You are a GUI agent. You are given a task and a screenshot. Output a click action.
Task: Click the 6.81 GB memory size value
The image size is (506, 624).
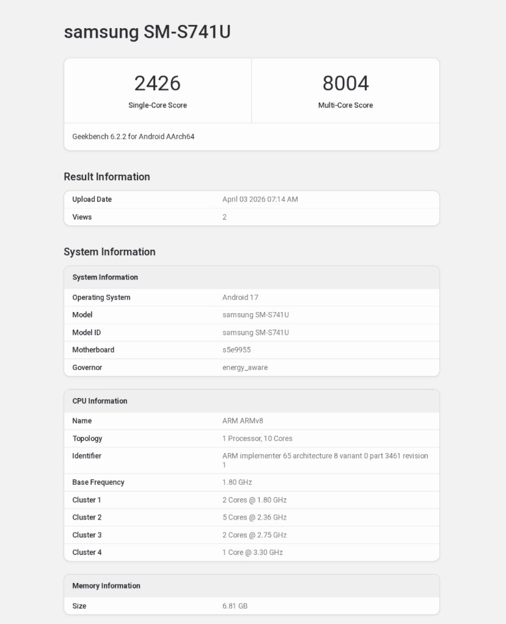pyautogui.click(x=235, y=606)
